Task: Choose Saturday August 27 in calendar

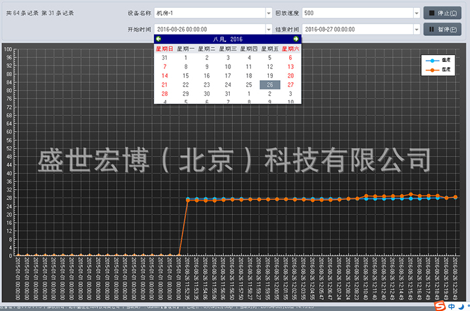Action: click(x=290, y=84)
